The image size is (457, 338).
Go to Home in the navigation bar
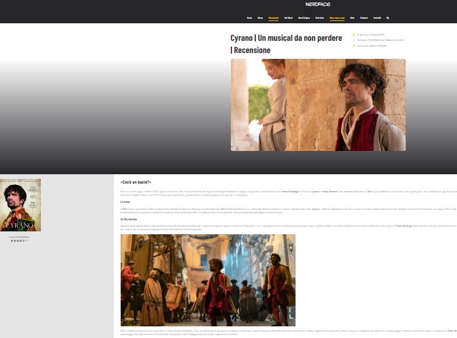249,17
